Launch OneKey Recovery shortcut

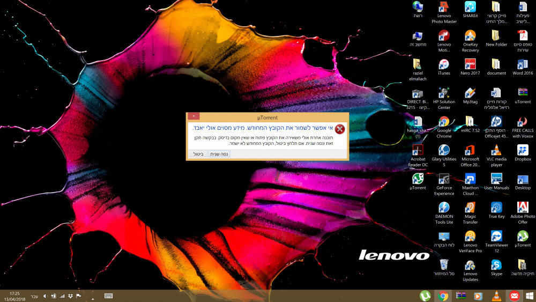pos(471,41)
